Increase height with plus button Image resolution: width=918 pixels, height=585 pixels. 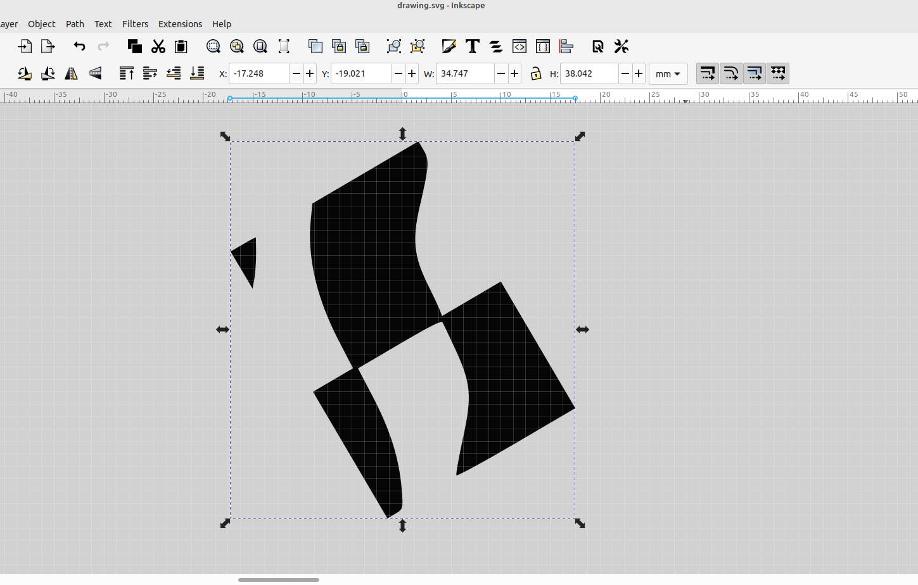pyautogui.click(x=639, y=73)
